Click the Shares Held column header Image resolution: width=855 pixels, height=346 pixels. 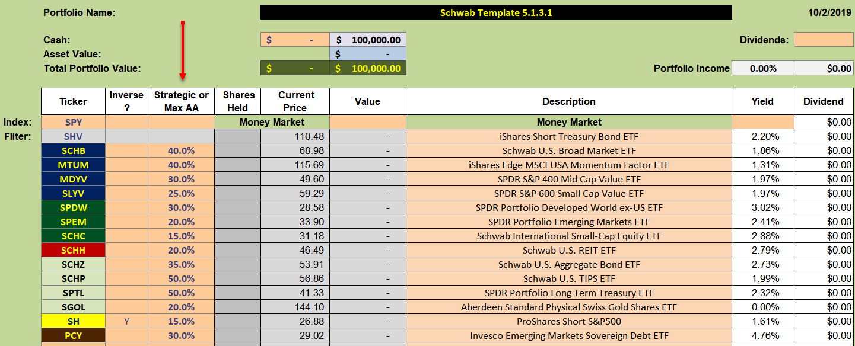[237, 101]
